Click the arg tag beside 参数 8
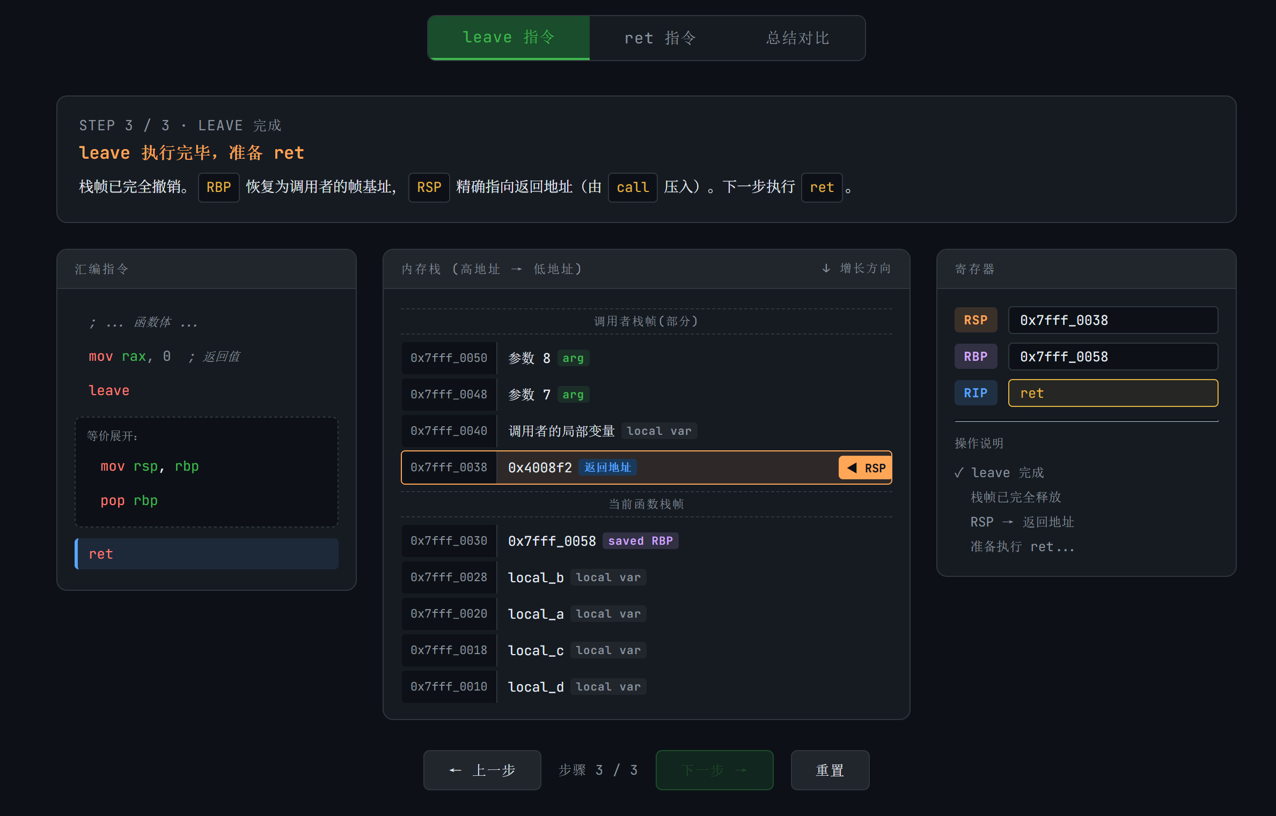 (x=573, y=358)
